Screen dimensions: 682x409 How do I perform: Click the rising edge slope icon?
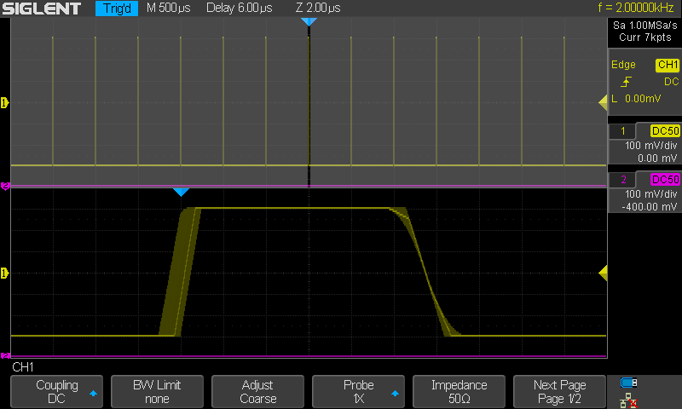(x=627, y=81)
